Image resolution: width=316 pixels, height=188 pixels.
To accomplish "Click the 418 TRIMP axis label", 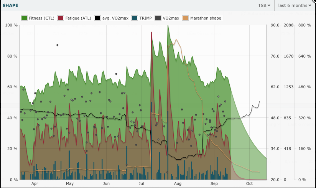I will coord(287,148).
